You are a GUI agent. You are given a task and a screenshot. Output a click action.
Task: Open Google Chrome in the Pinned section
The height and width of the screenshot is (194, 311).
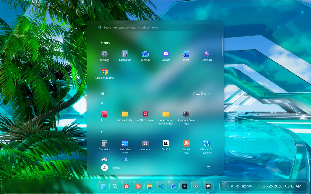click(x=104, y=74)
